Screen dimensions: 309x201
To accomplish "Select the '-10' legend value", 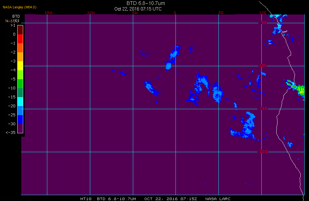I will point(12,88).
